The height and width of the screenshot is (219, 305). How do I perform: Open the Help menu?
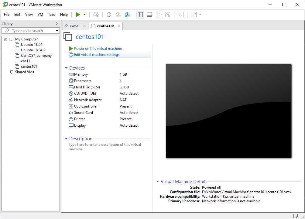(x=64, y=15)
